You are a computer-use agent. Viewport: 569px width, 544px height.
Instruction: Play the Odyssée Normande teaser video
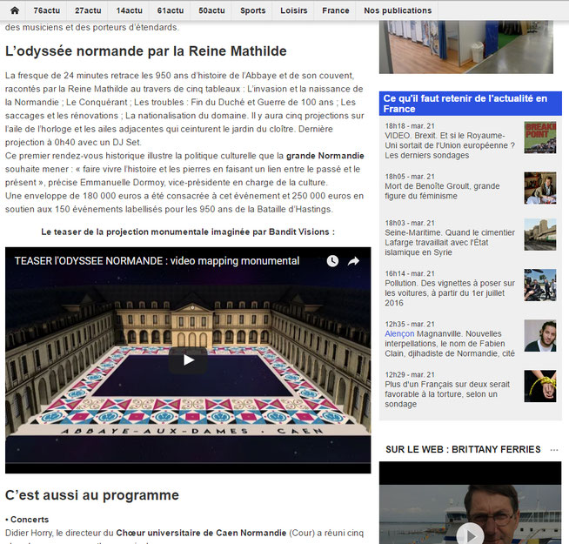[188, 360]
